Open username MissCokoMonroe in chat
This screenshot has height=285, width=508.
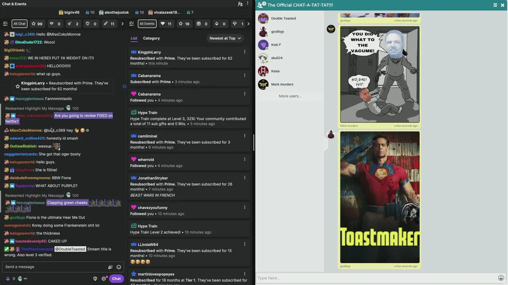point(26,130)
